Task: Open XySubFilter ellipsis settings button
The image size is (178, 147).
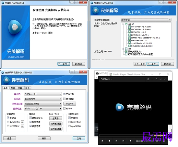Action: (22, 122)
